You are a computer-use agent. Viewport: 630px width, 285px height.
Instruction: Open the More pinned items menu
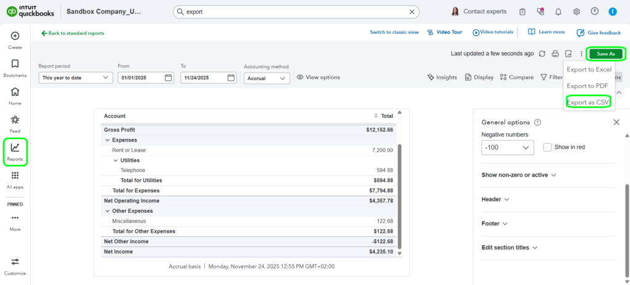pyautogui.click(x=15, y=222)
